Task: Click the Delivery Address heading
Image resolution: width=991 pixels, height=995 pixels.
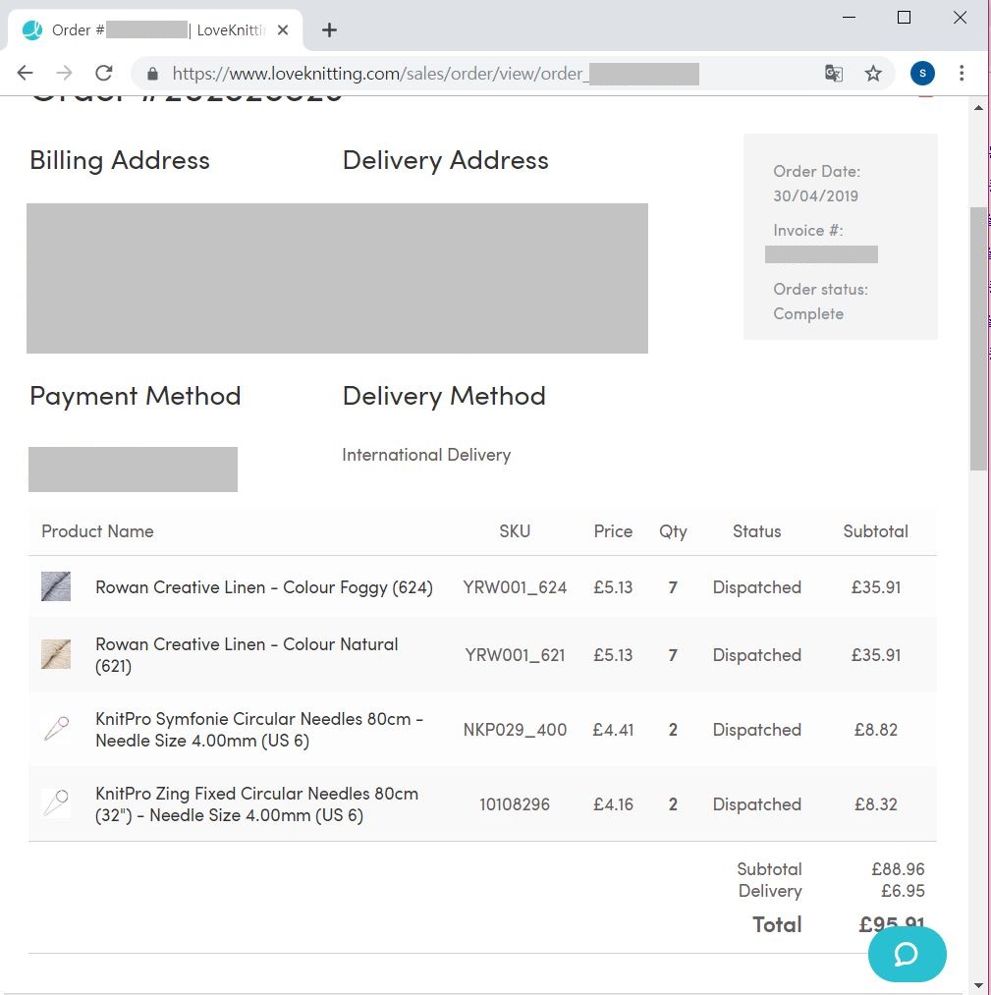Action: click(x=445, y=160)
